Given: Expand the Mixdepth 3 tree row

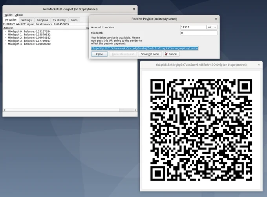Looking at the screenshot, I should click(5, 41).
